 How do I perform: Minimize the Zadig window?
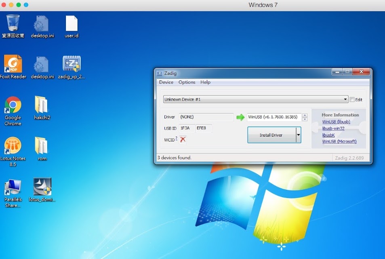point(337,72)
